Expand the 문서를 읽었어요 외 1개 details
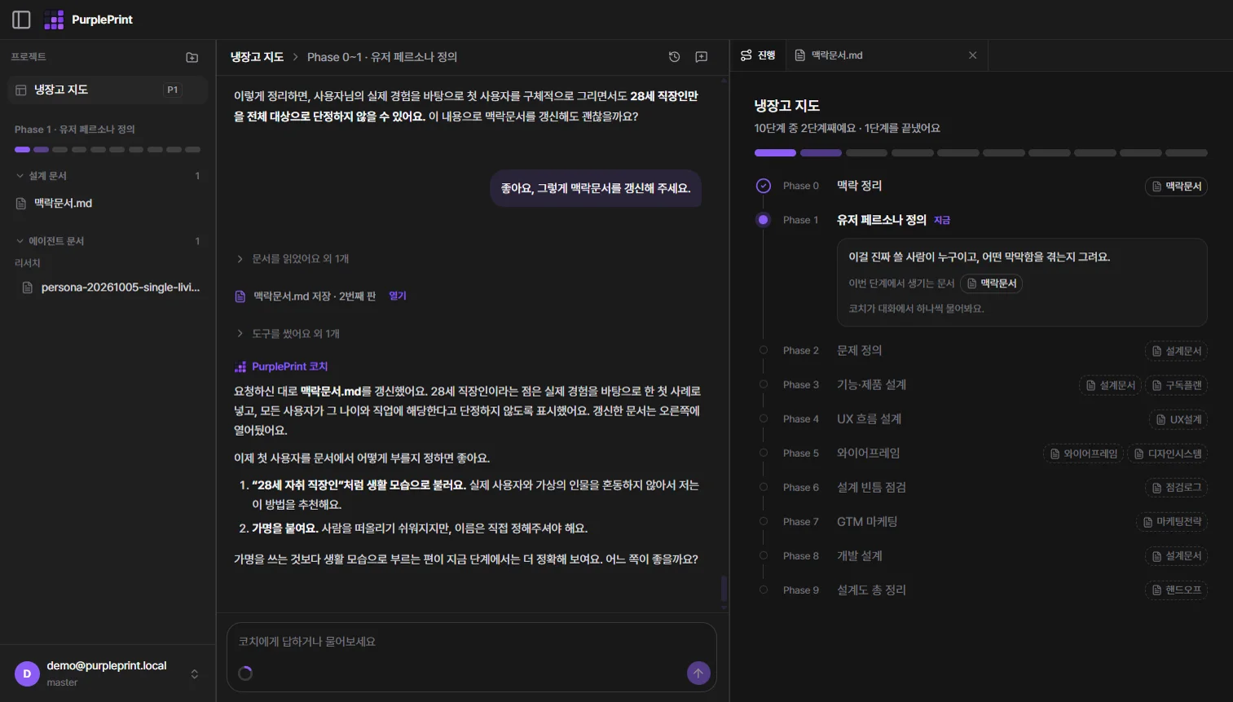1233x702 pixels. 293,259
